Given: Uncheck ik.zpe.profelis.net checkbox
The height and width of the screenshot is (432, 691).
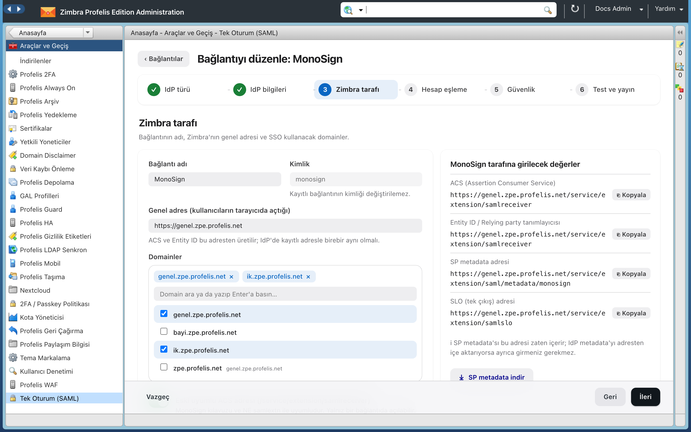Looking at the screenshot, I should coord(164,349).
